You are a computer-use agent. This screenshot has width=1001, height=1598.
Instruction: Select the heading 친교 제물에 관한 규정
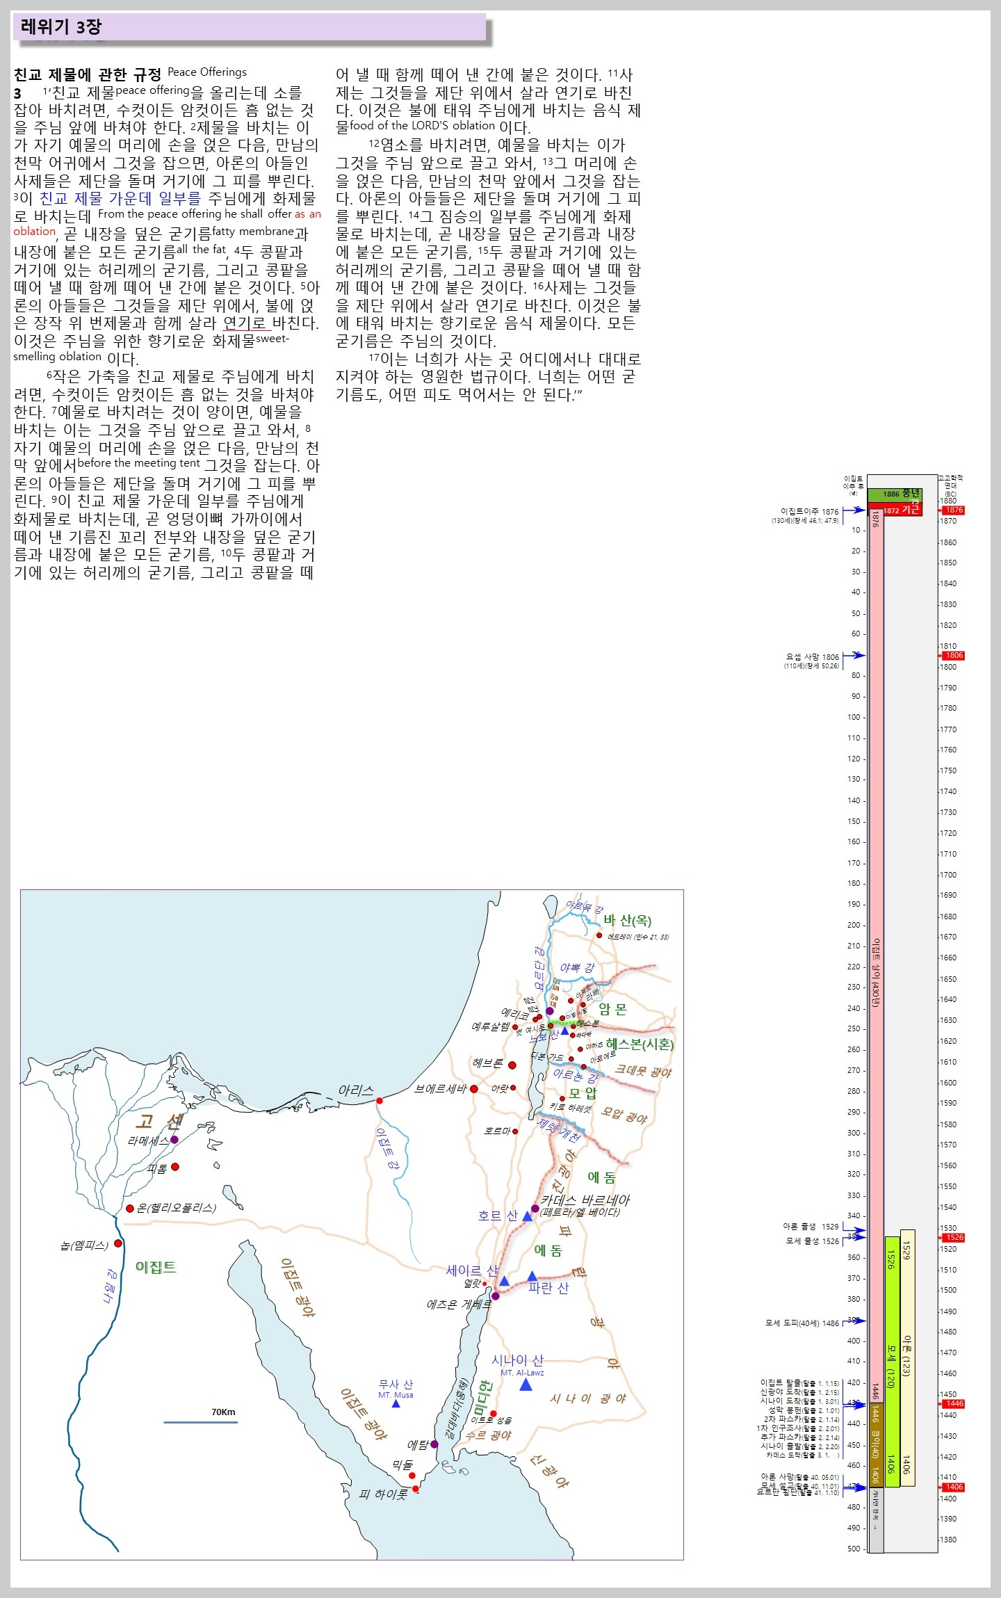click(88, 75)
